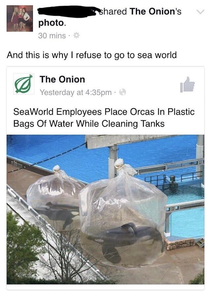Open the SeaWorld Employees Place Orcas headline
Viewport: 207px width, 299px height.
pyautogui.click(x=104, y=118)
